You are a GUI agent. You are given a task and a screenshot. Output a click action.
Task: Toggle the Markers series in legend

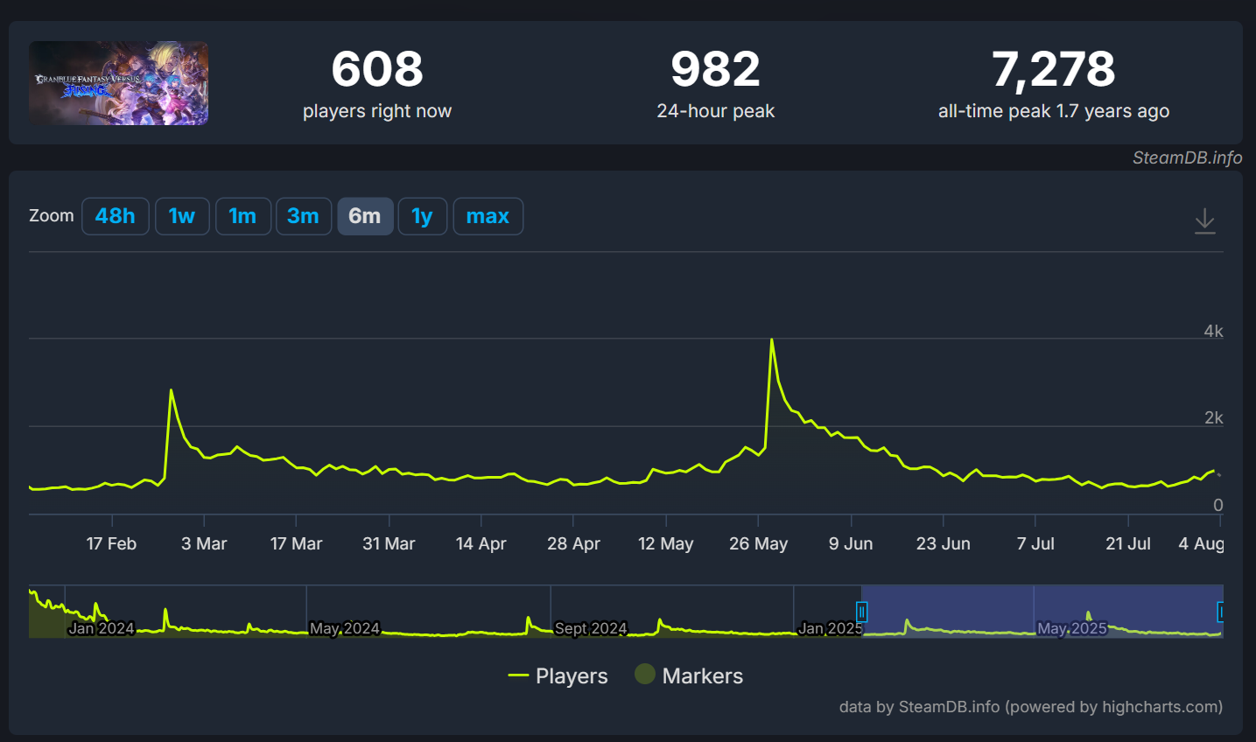[x=689, y=675]
